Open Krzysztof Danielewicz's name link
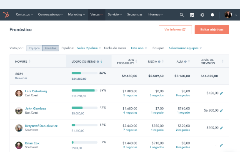 coord(41,126)
